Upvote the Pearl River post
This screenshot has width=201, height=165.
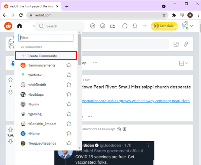click(10, 80)
